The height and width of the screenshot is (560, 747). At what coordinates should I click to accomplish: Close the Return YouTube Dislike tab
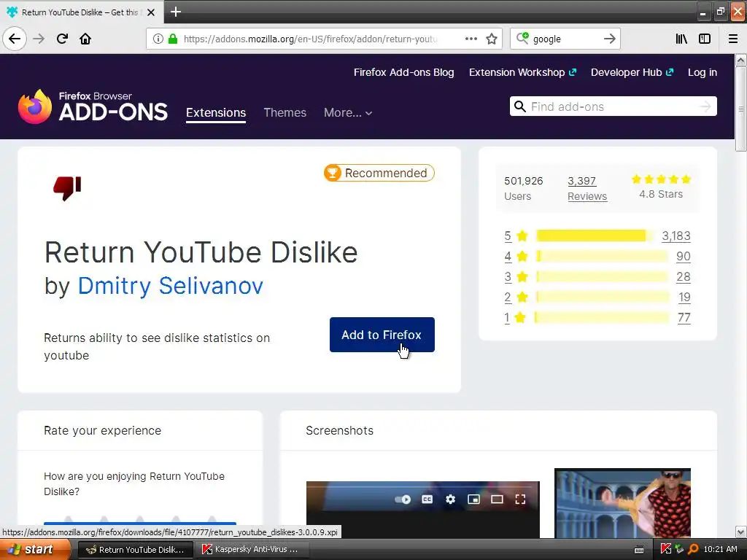pyautogui.click(x=151, y=12)
